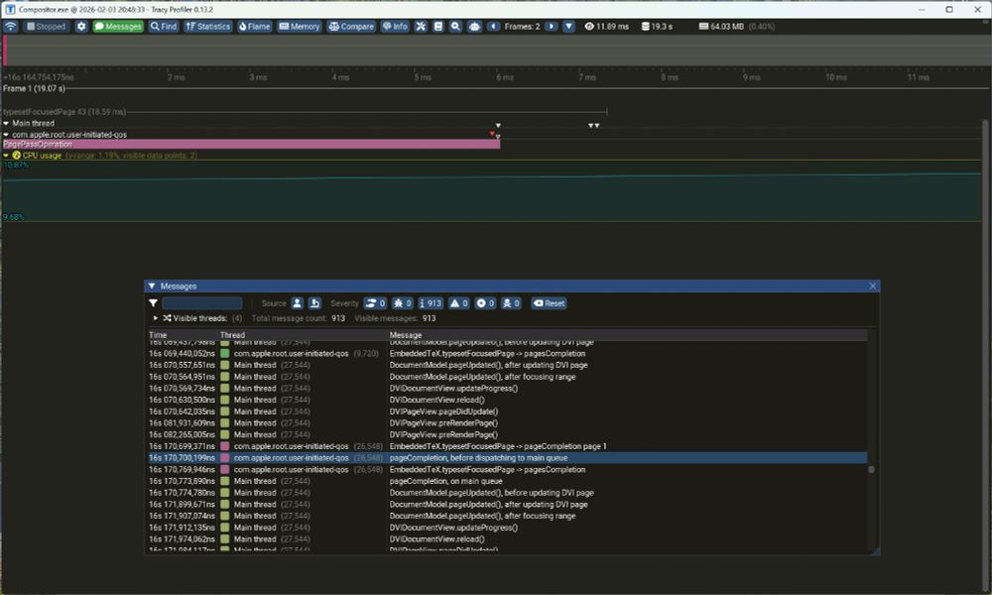Toggle the debug bug severity filter
This screenshot has width=992, height=595.
click(403, 303)
